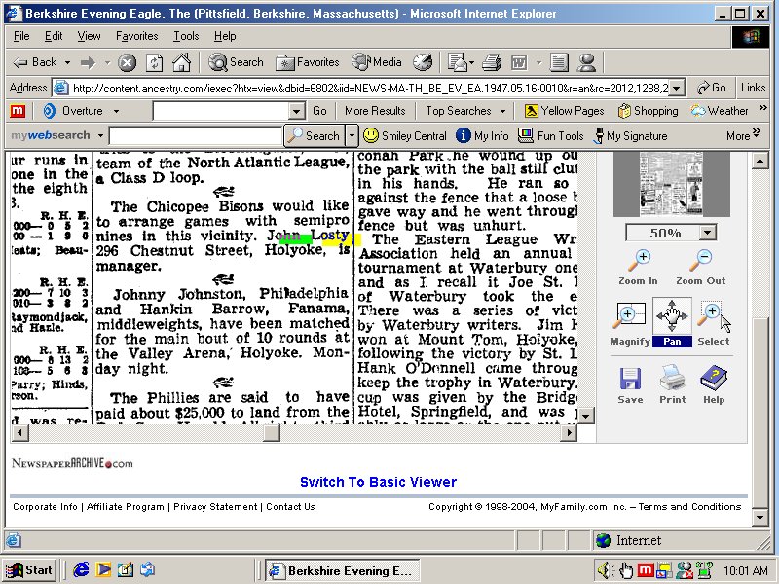Viewport: 779px width, 584px height.
Task: Open the Edit menu
Action: [54, 36]
